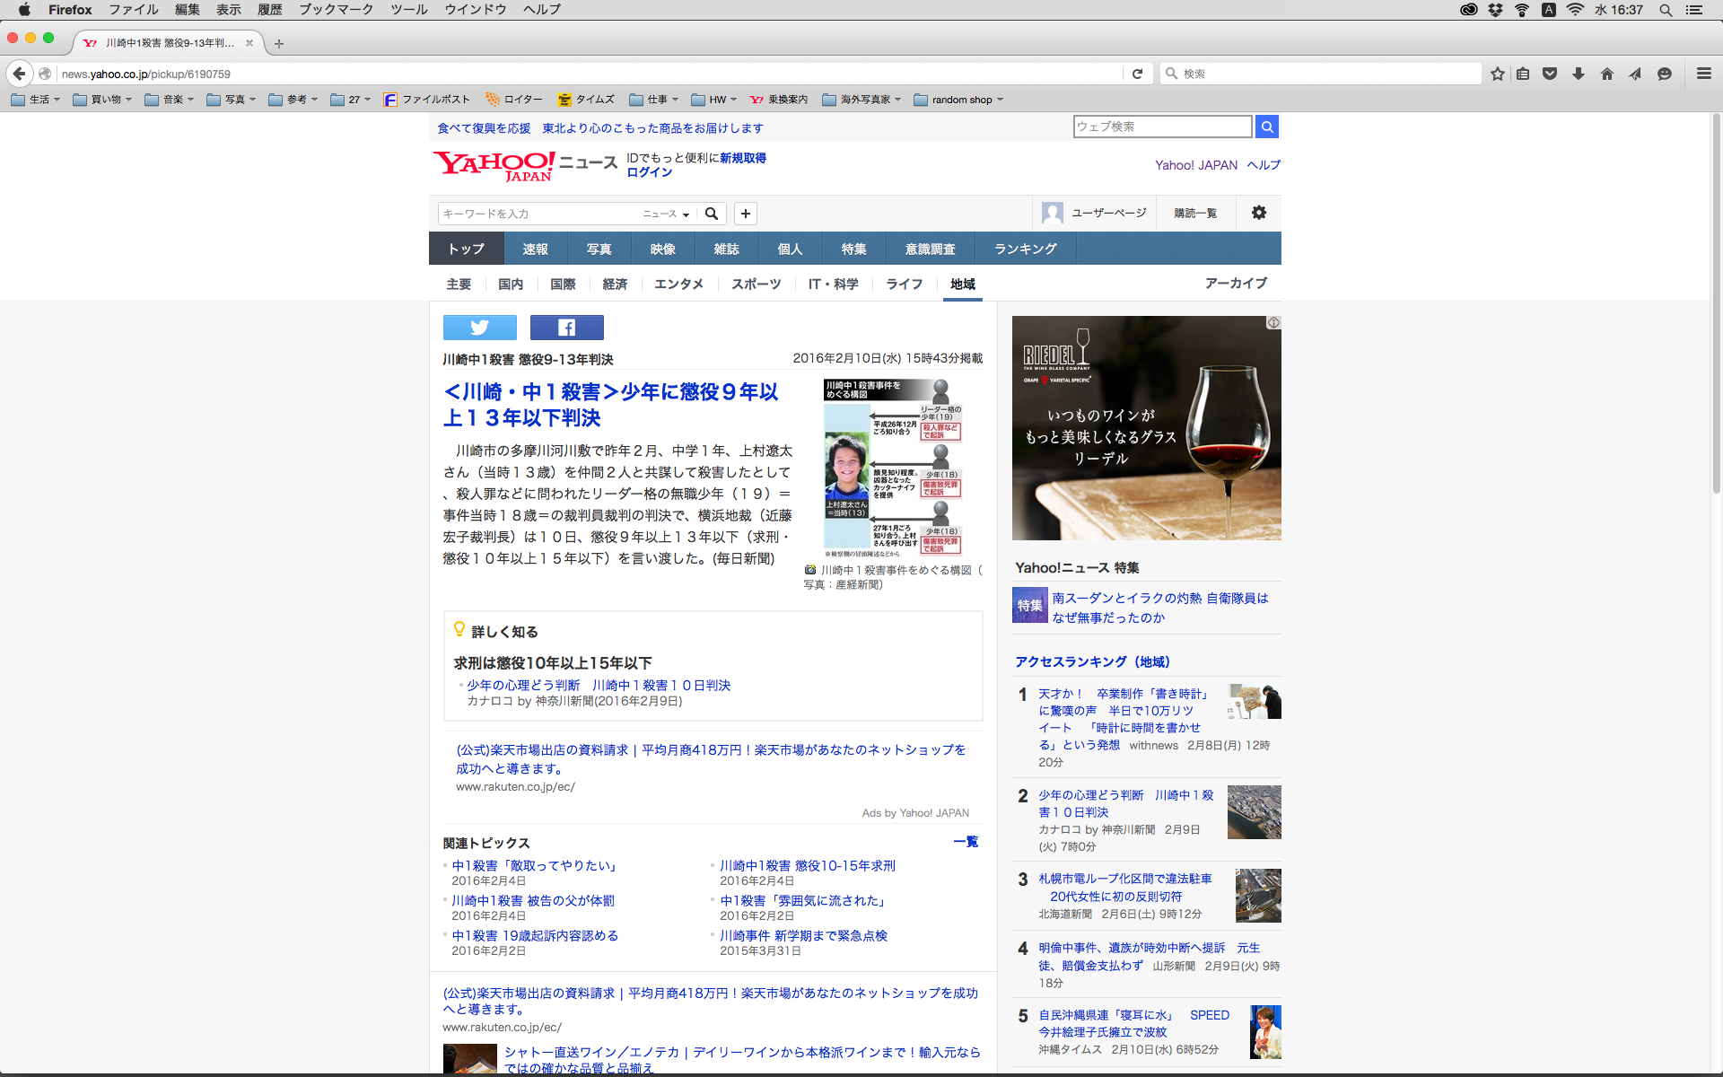The width and height of the screenshot is (1723, 1077).
Task: Click the ウェブ検索 input field
Action: [1162, 127]
